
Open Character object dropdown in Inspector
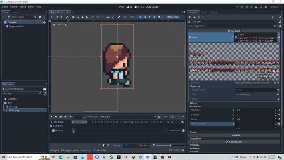pos(233,22)
